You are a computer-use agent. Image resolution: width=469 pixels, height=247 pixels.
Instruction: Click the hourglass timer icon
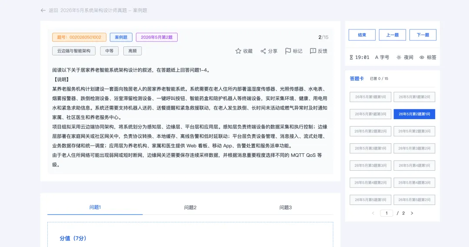[351, 57]
